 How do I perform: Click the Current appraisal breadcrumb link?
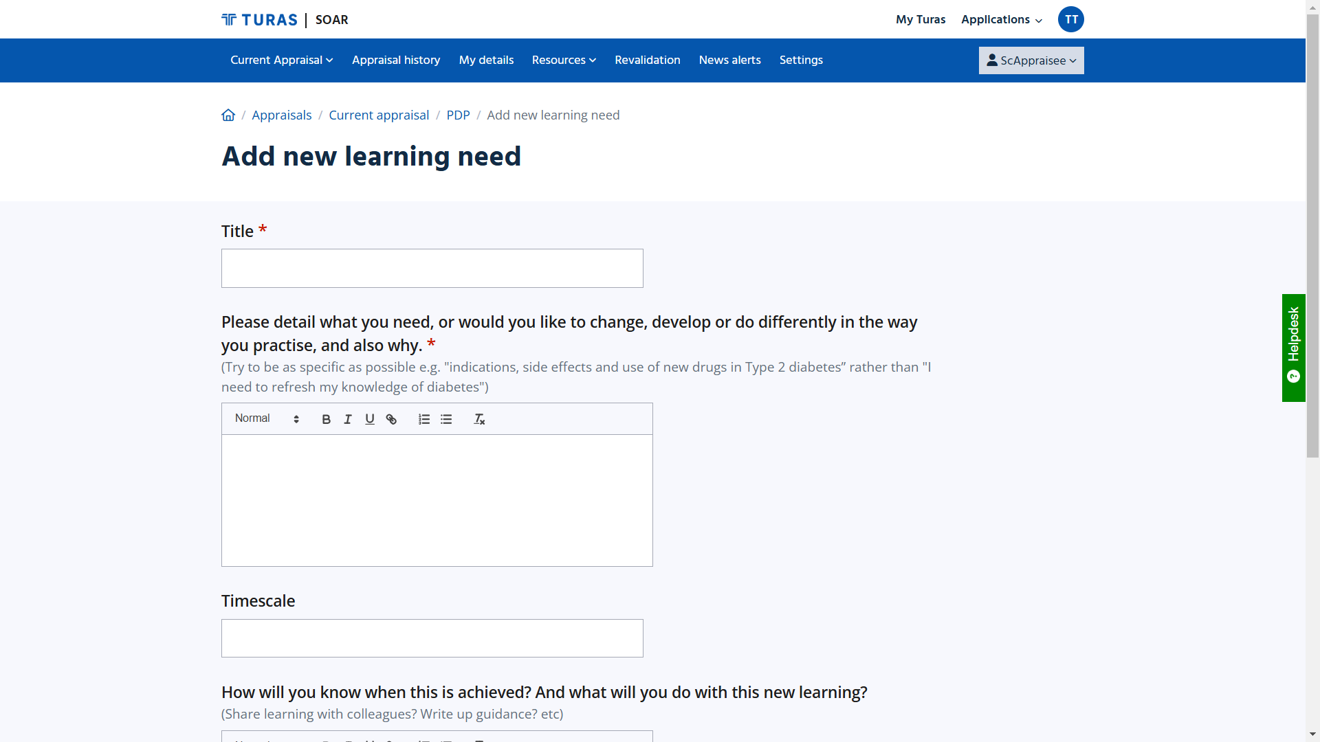379,114
